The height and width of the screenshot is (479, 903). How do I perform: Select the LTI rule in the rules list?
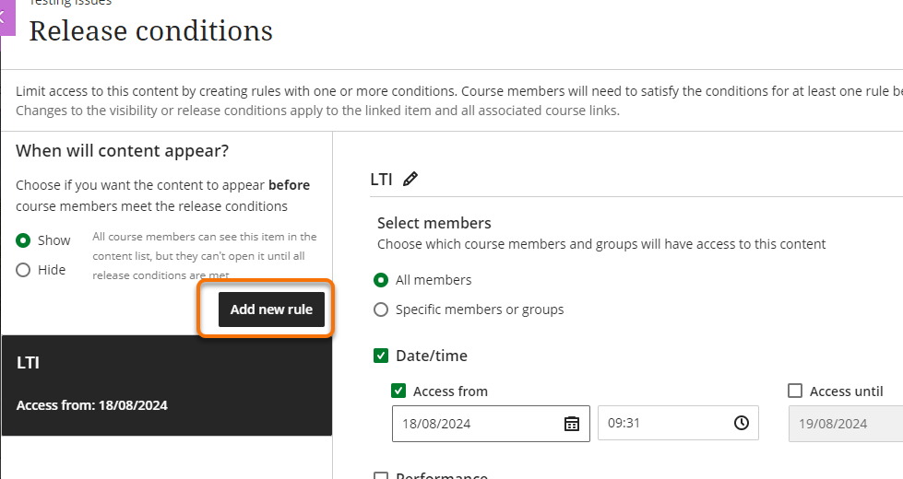pos(166,384)
